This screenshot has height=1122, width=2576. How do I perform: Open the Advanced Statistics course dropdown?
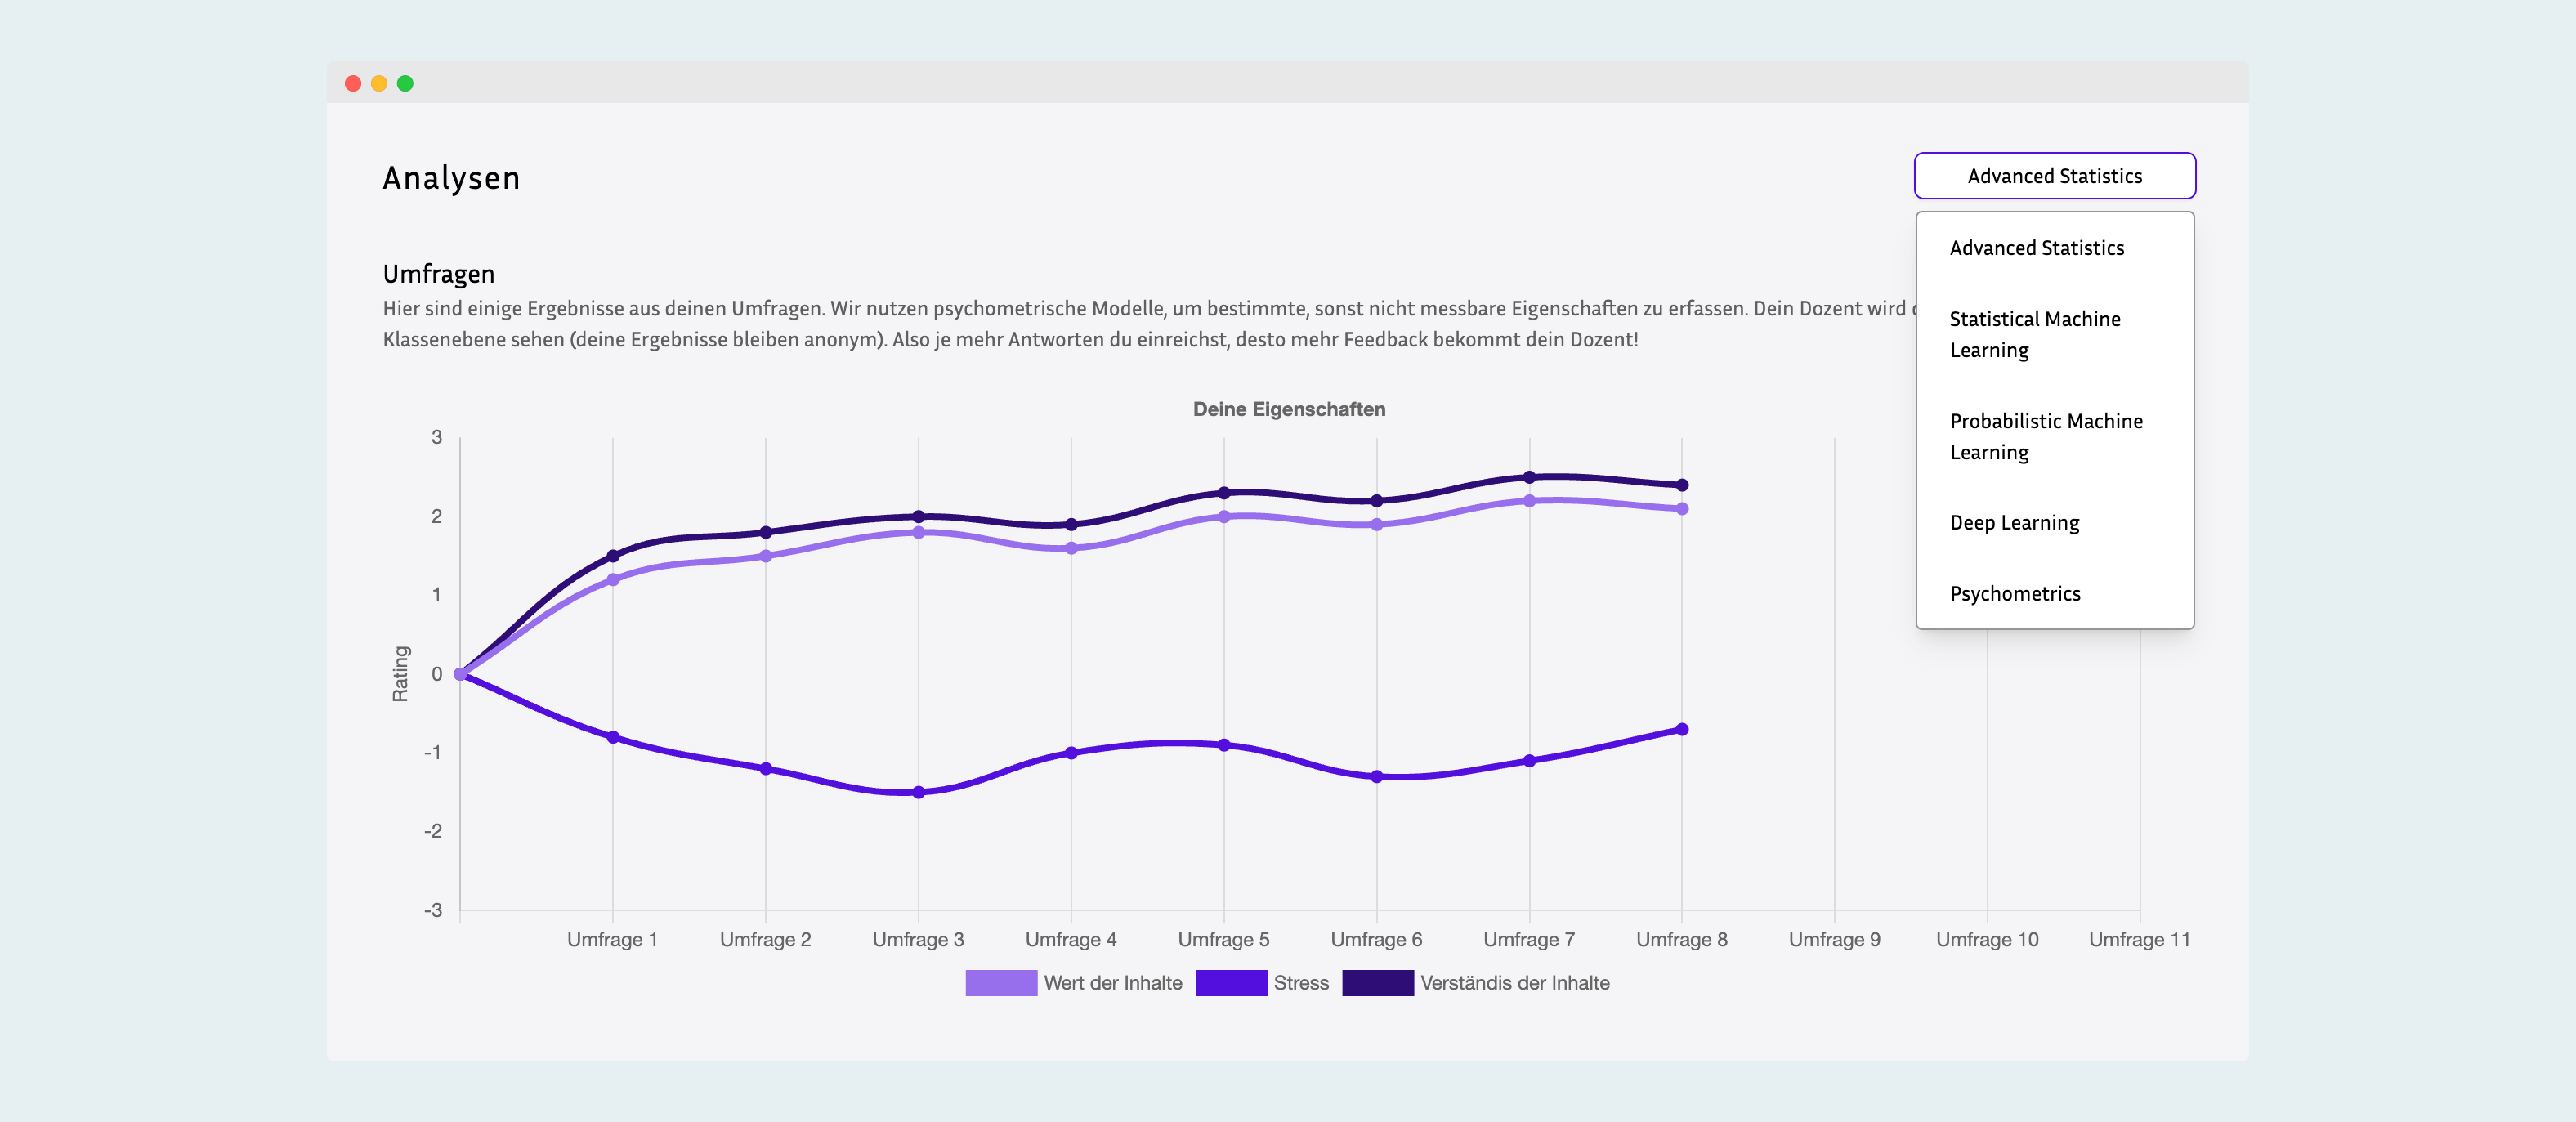point(2054,175)
